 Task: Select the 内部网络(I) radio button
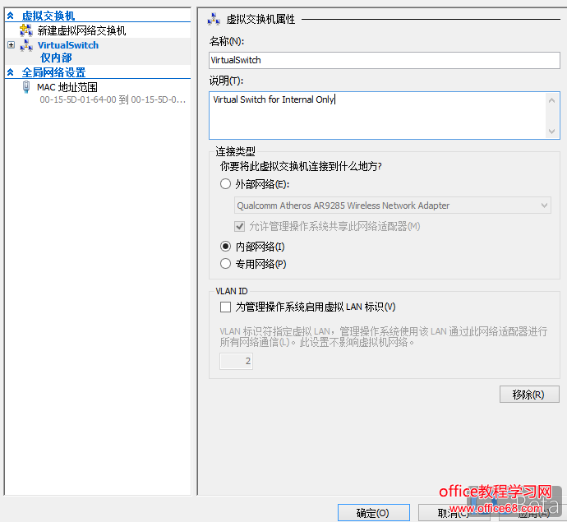pos(225,247)
